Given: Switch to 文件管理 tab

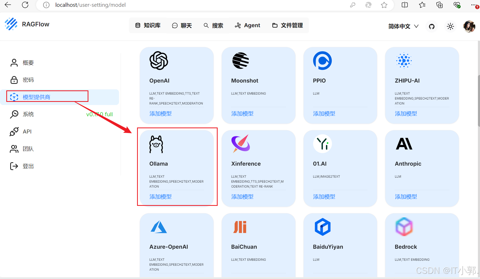Looking at the screenshot, I should tap(287, 25).
